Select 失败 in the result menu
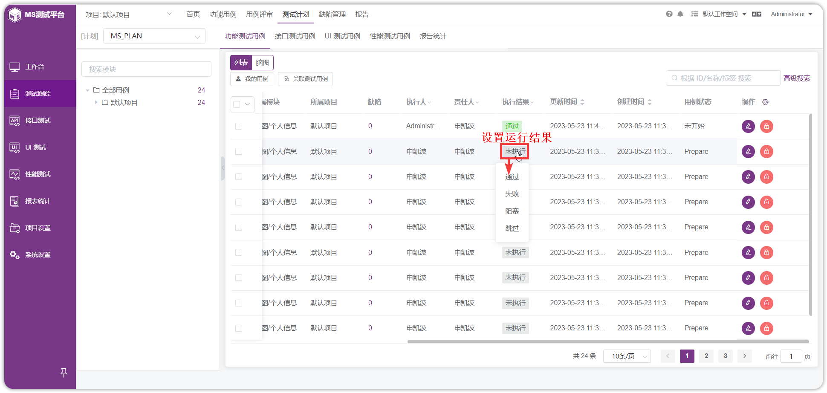The height and width of the screenshot is (393, 827). click(512, 194)
